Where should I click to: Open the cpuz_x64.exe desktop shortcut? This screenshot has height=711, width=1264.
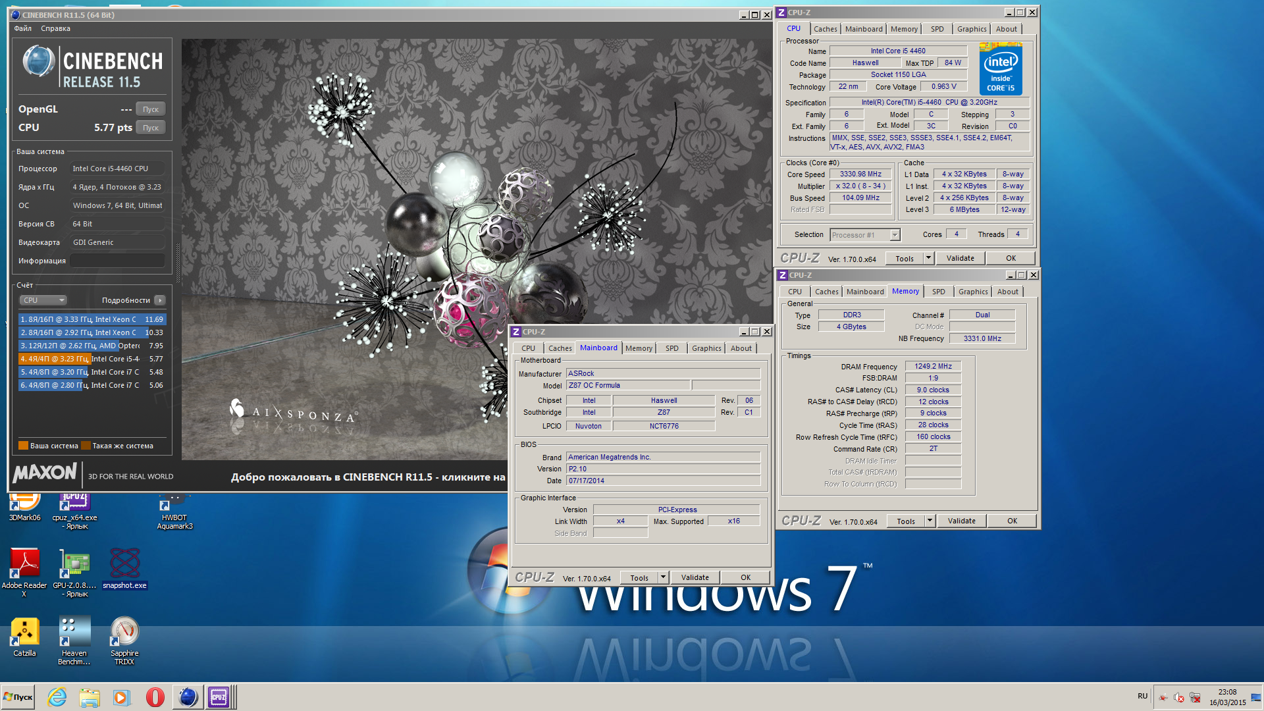[x=75, y=510]
